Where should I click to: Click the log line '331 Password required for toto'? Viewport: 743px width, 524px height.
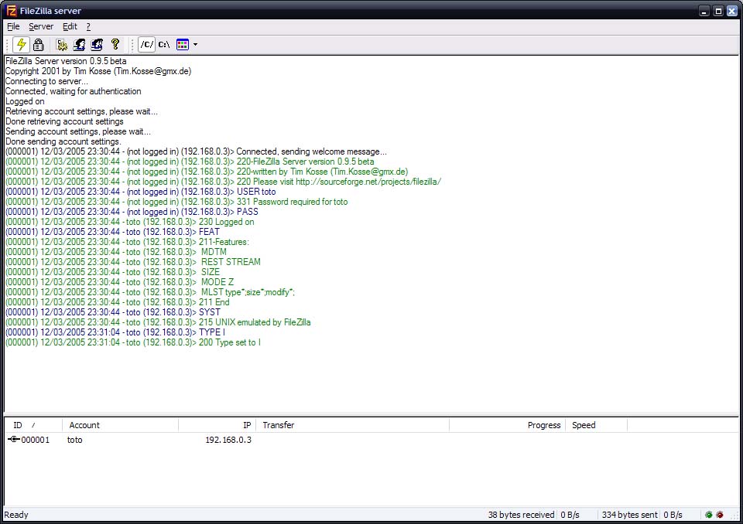(176, 202)
